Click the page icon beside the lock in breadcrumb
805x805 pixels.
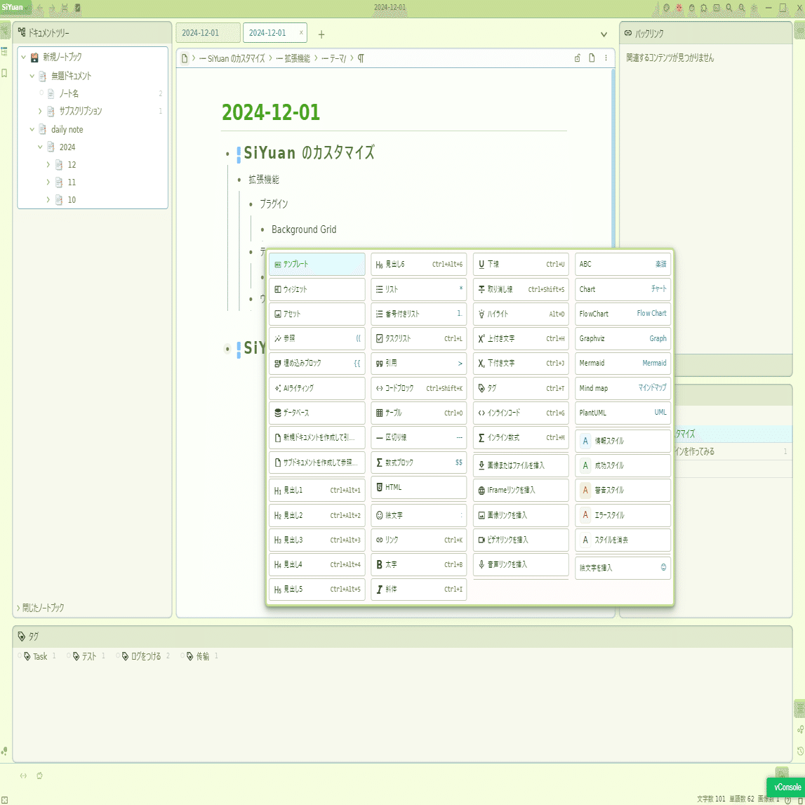point(592,58)
